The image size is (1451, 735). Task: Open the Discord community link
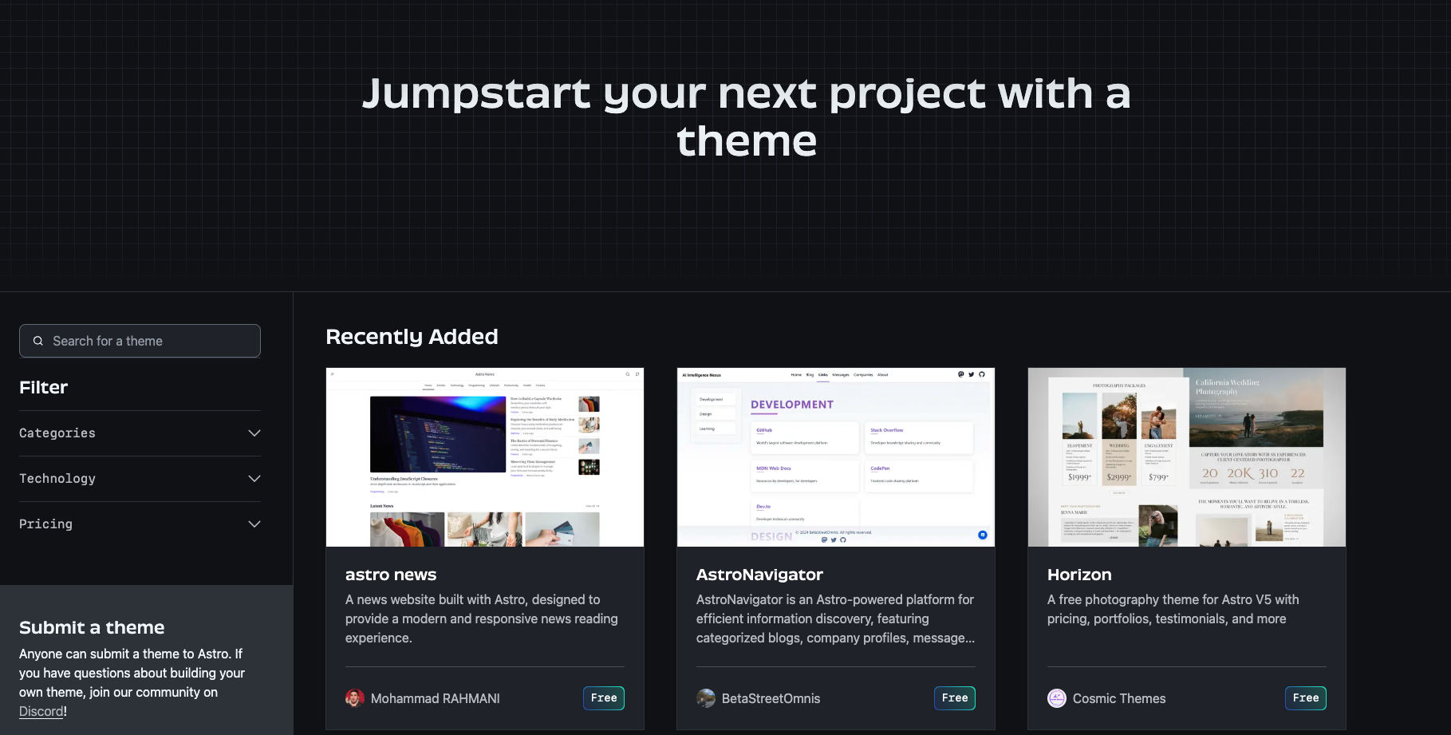coord(41,711)
